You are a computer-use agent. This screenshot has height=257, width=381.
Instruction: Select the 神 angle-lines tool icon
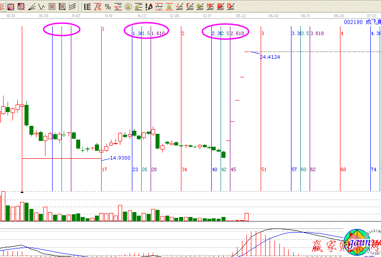point(210,6)
